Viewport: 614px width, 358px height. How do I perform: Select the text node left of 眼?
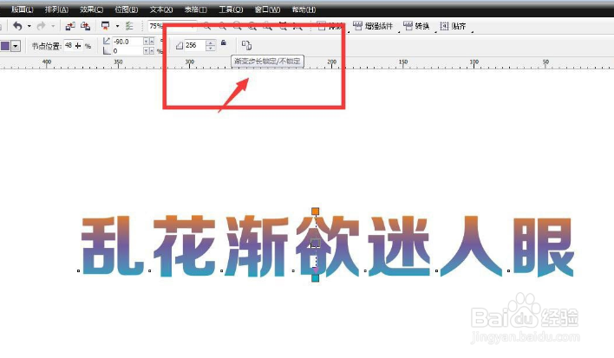tap(509, 270)
